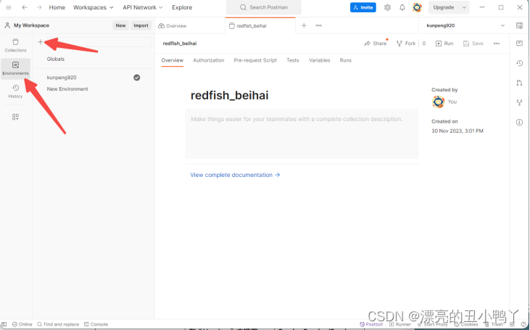Viewport: 530px width, 330px height.
Task: Open Console in the status bar
Action: click(96, 324)
